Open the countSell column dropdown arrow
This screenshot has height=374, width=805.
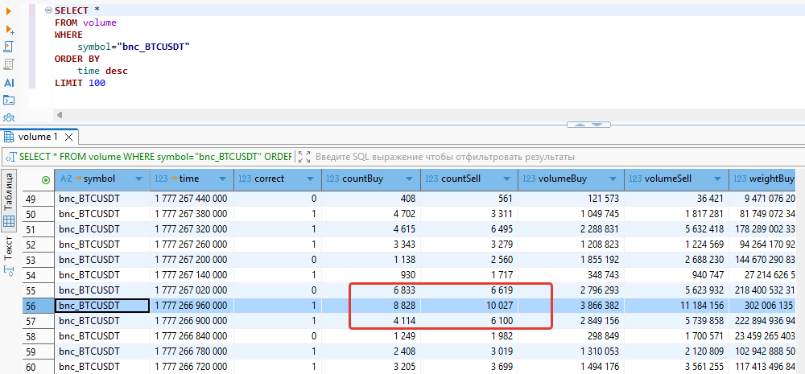(x=506, y=179)
